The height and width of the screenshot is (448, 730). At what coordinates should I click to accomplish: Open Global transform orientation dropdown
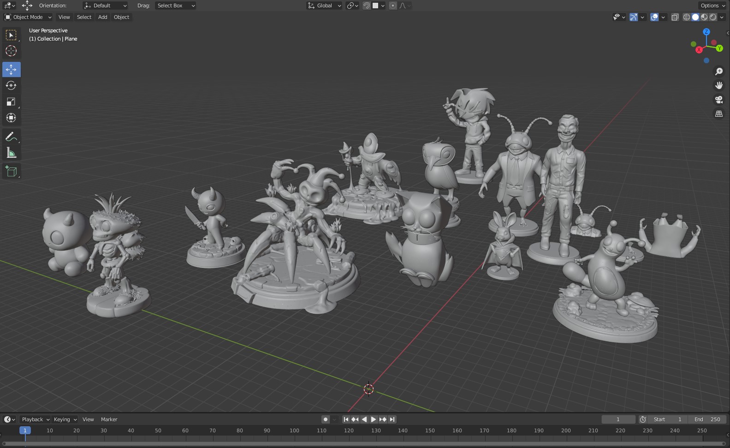click(325, 6)
